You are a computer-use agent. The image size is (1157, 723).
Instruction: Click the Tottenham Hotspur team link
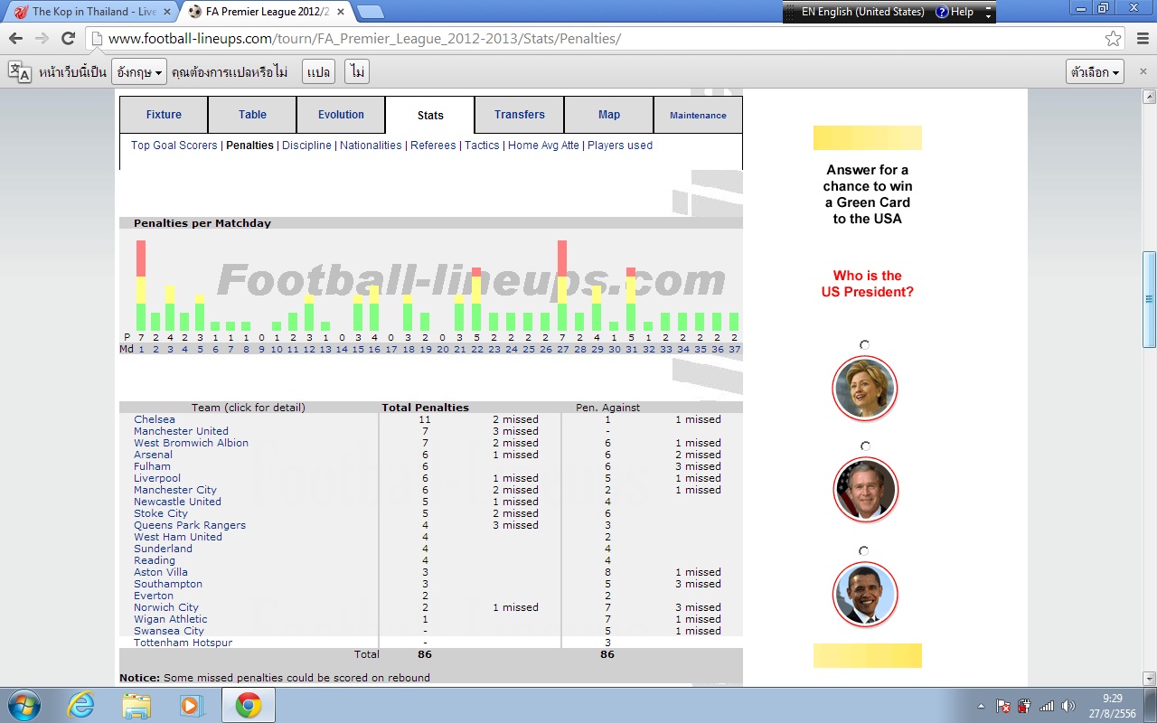coord(183,643)
